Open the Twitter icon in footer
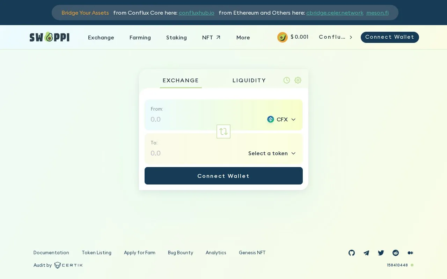Image resolution: width=447 pixels, height=279 pixels. [x=381, y=253]
